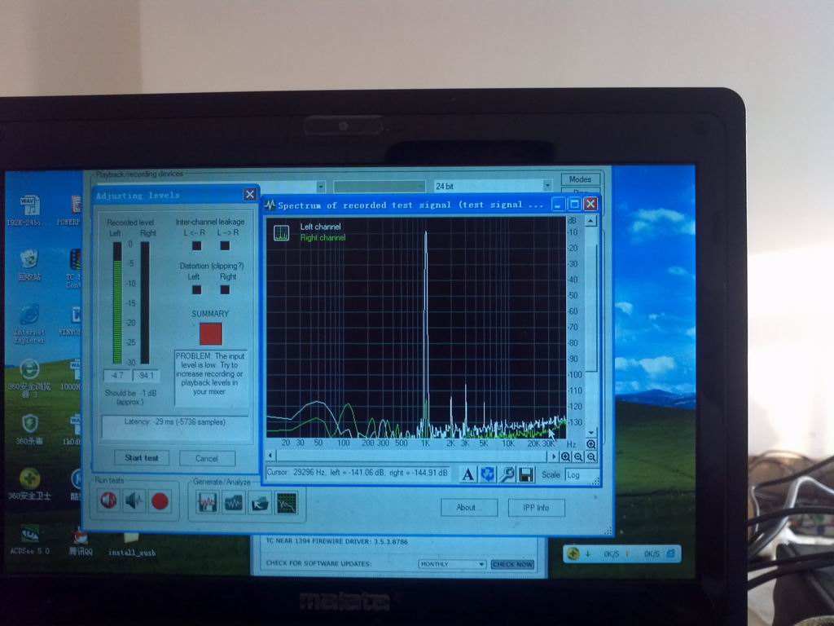Click the zoom-in magnifier beside the Hz label
This screenshot has width=834, height=626.
click(x=591, y=444)
